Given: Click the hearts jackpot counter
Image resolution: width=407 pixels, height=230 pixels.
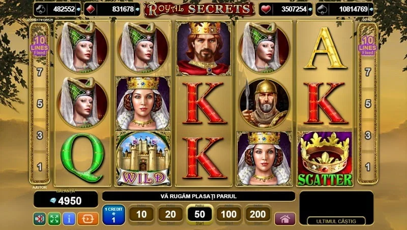Looking at the screenshot, I should click(285, 9).
